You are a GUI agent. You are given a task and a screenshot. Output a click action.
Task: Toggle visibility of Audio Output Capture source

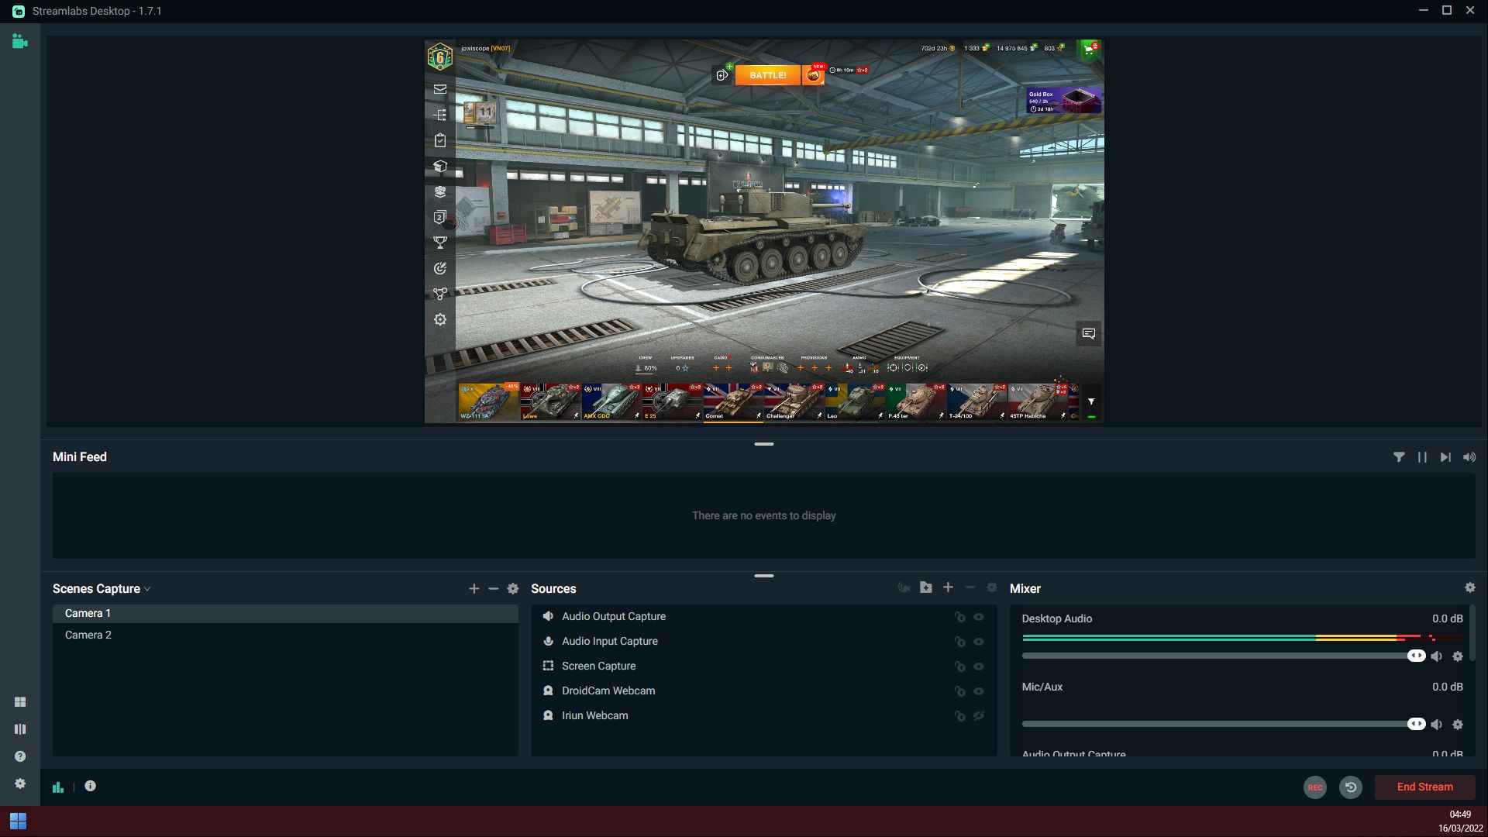tap(979, 617)
